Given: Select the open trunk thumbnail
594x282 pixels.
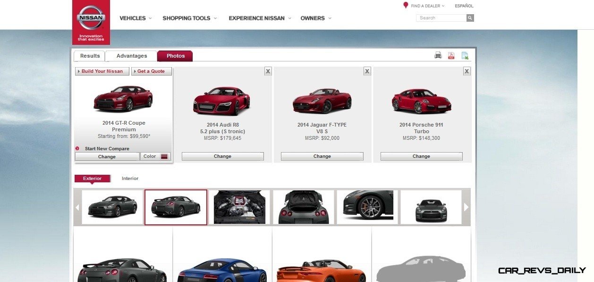Looking at the screenshot, I should coord(303,207).
